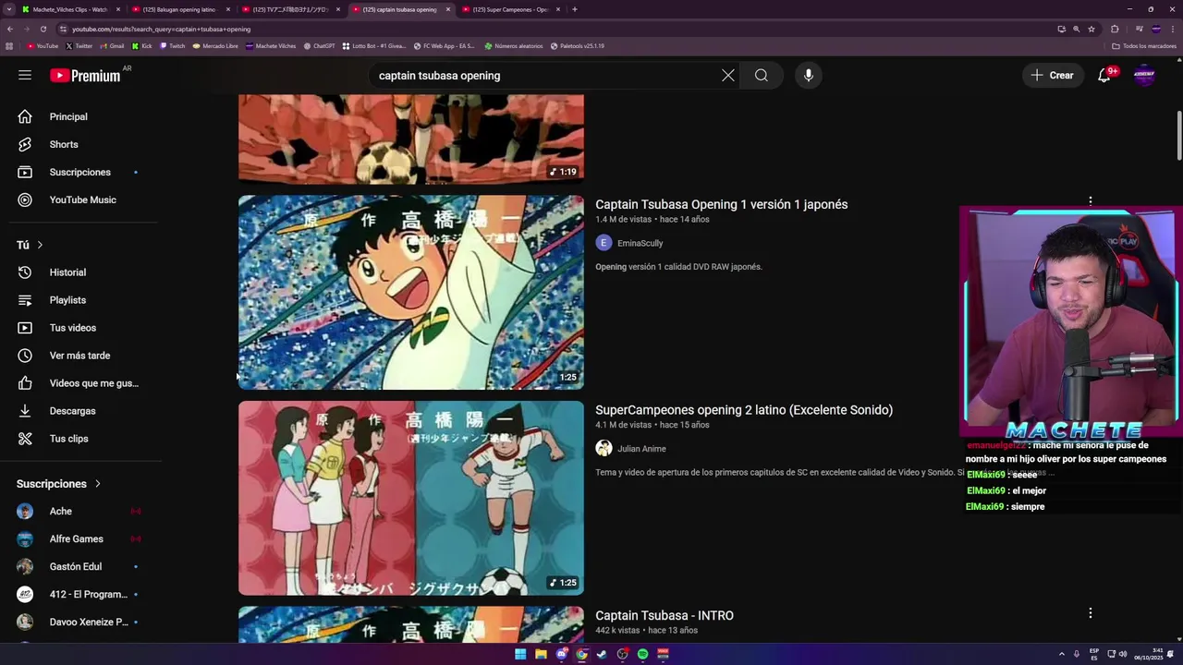Clear the search query with the X

coord(728,76)
